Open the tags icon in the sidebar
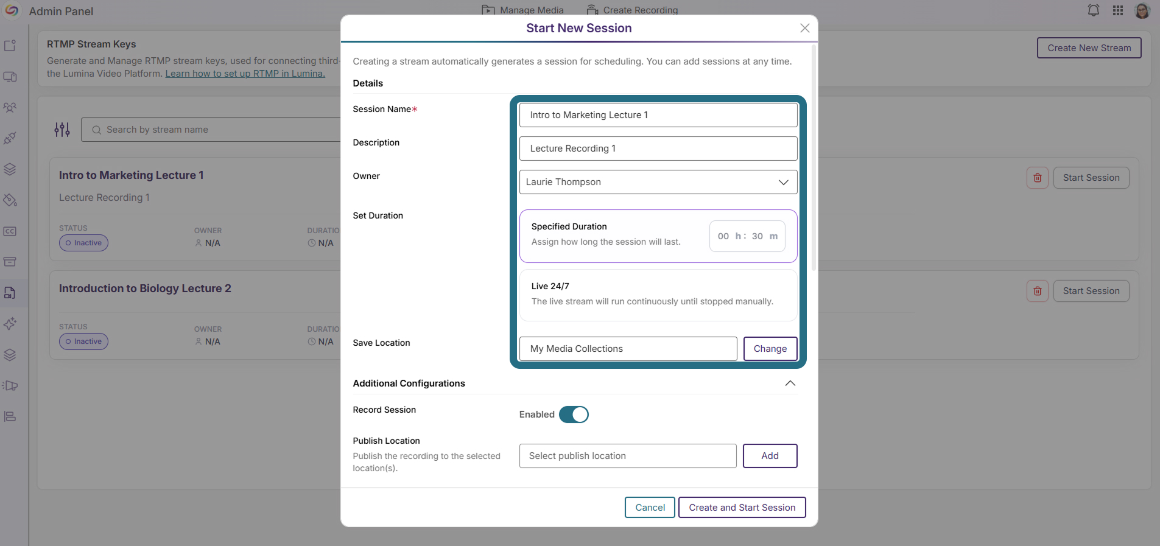 click(x=10, y=200)
